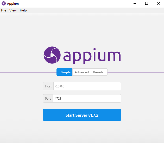
Task: Maximize the Appium window
Action: pos(147,3)
